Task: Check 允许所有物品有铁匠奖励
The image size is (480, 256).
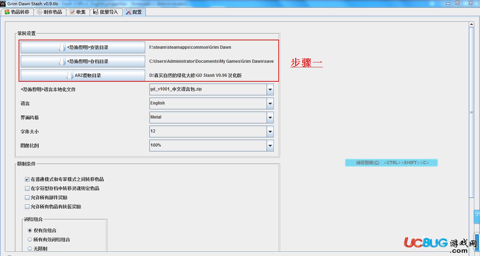Action: coord(27,207)
